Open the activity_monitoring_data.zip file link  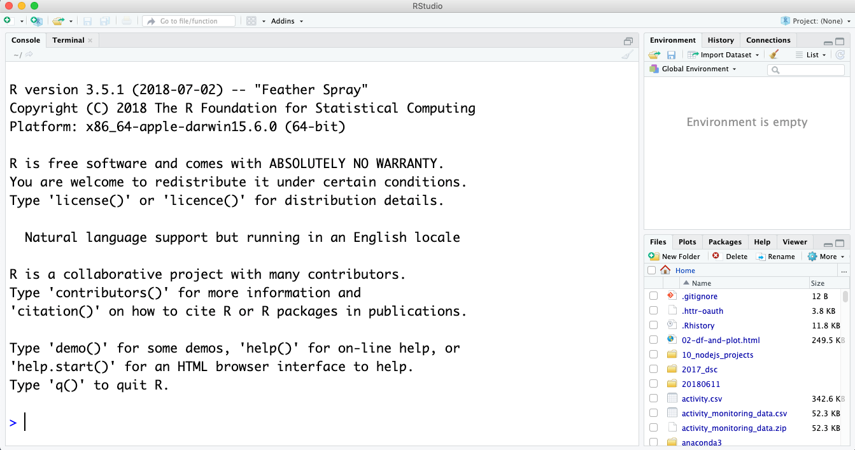click(x=733, y=428)
